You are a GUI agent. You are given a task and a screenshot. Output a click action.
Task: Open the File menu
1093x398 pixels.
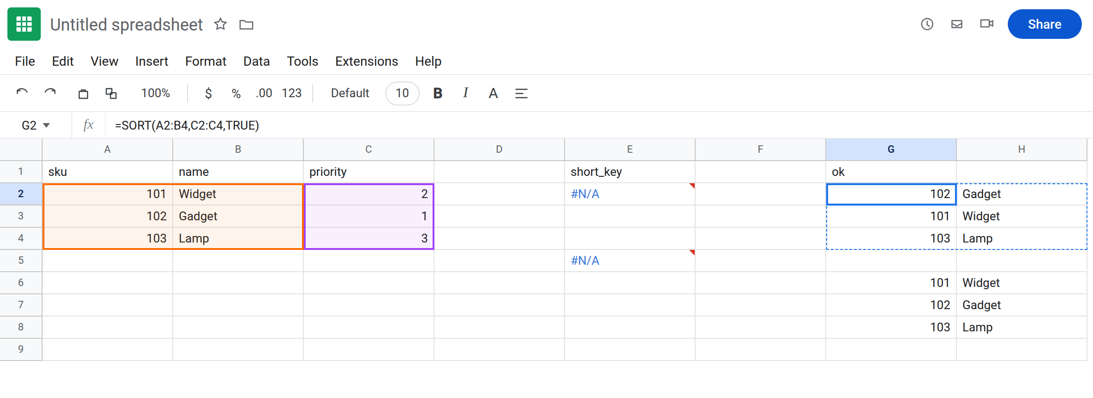pos(25,61)
